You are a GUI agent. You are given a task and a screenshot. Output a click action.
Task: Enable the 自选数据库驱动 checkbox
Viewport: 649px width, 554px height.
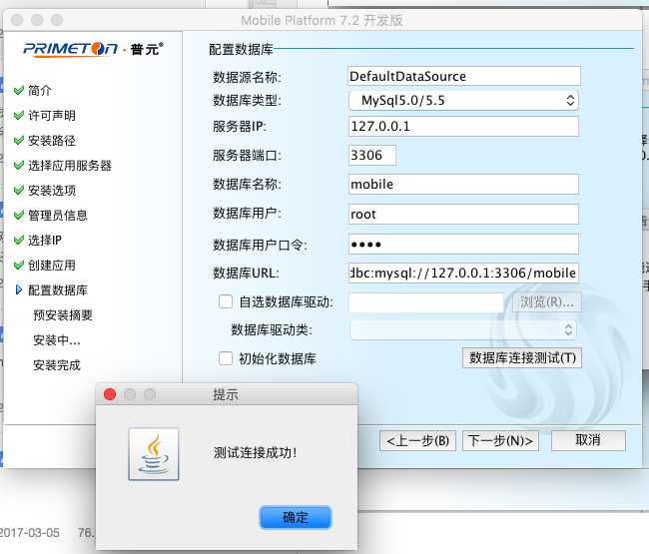[226, 301]
